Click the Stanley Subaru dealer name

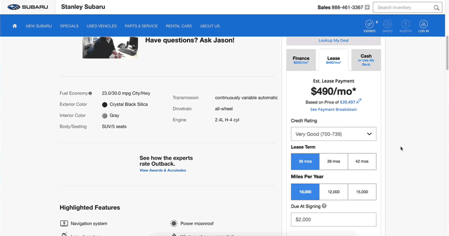pyautogui.click(x=83, y=7)
